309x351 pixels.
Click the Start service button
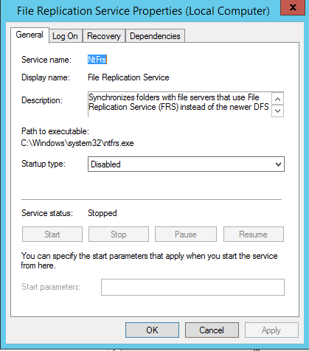tap(52, 234)
